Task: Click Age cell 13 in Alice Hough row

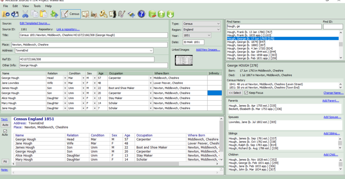Action: click(x=102, y=98)
